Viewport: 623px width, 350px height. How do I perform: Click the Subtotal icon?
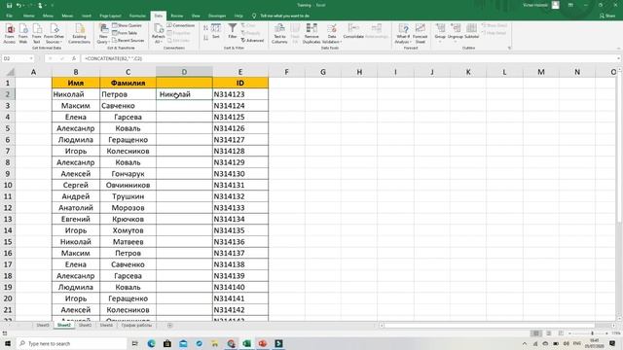[471, 31]
